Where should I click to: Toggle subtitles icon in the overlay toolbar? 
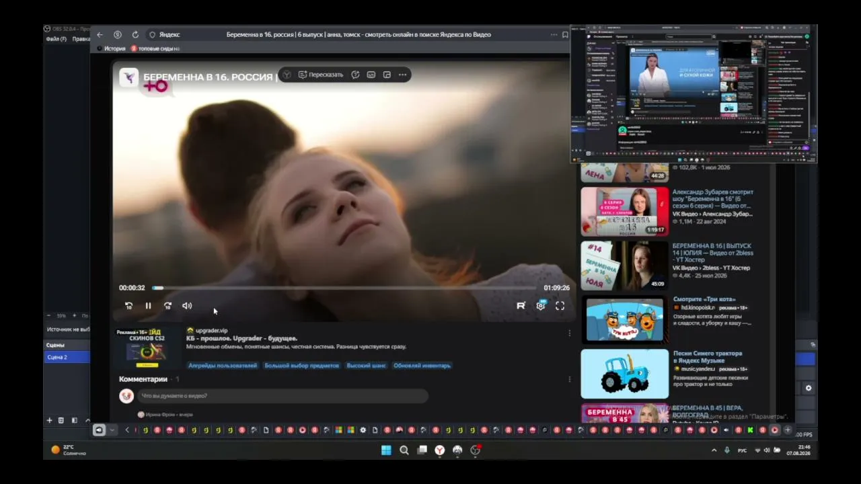coord(371,75)
